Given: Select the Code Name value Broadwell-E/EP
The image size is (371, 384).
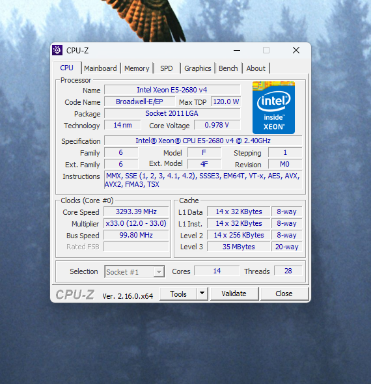Looking at the screenshot, I should click(139, 102).
